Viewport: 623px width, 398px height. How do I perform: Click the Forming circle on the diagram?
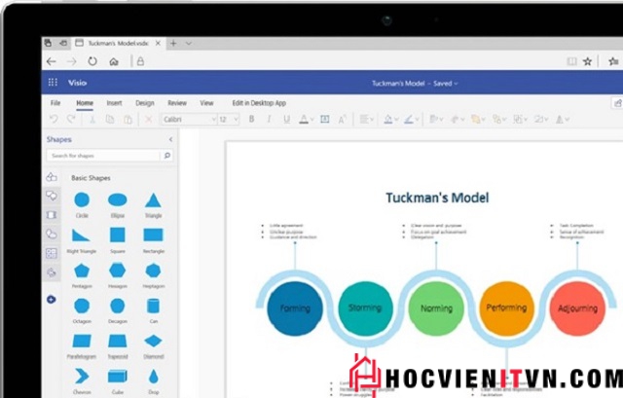[295, 308]
